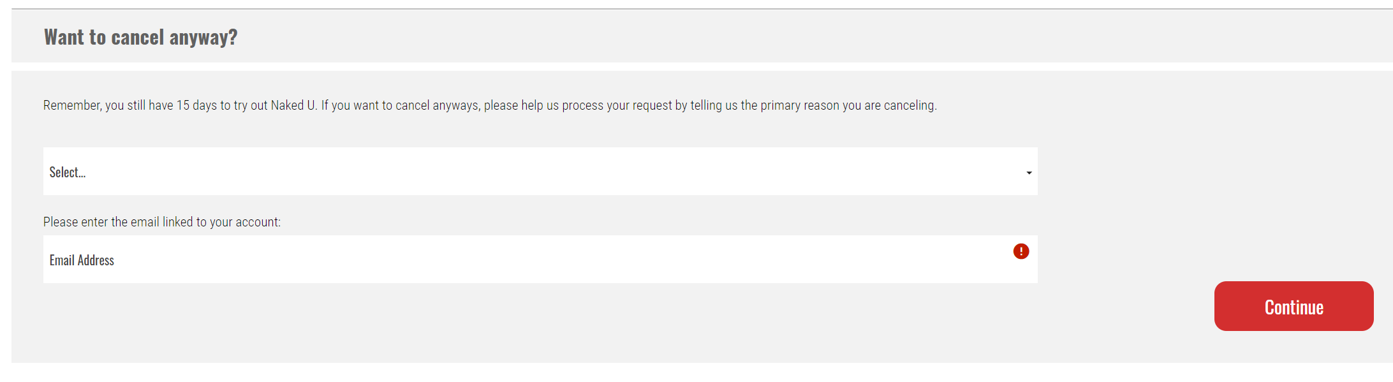This screenshot has width=1393, height=382.
Task: Click the "Remember, you still have" paragraph
Action: (x=489, y=105)
